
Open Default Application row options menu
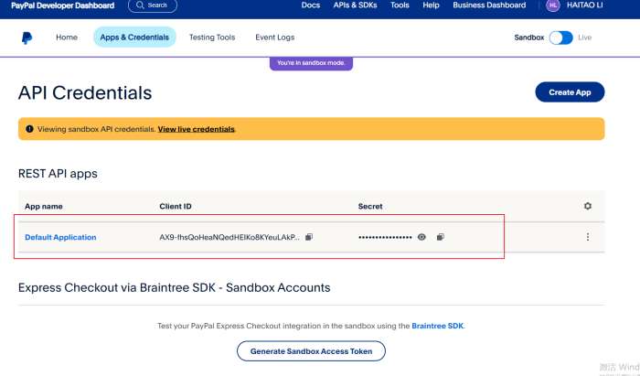(x=588, y=237)
